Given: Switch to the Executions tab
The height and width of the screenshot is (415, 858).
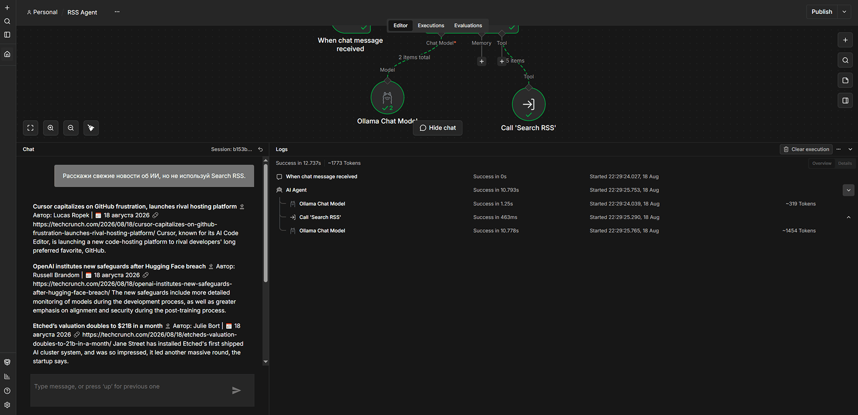Looking at the screenshot, I should 431,26.
